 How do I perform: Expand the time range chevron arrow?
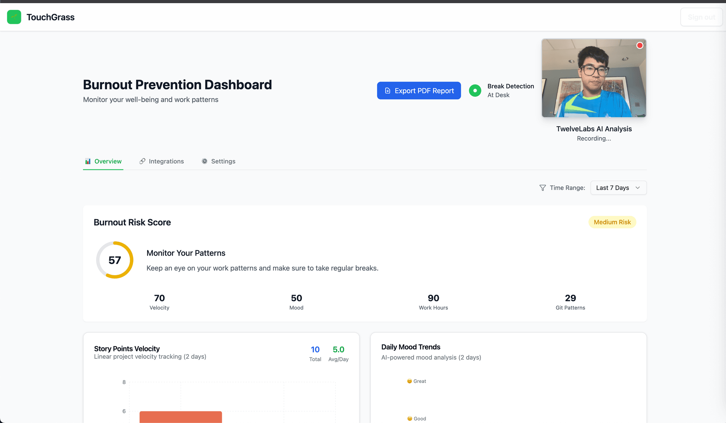click(x=638, y=188)
